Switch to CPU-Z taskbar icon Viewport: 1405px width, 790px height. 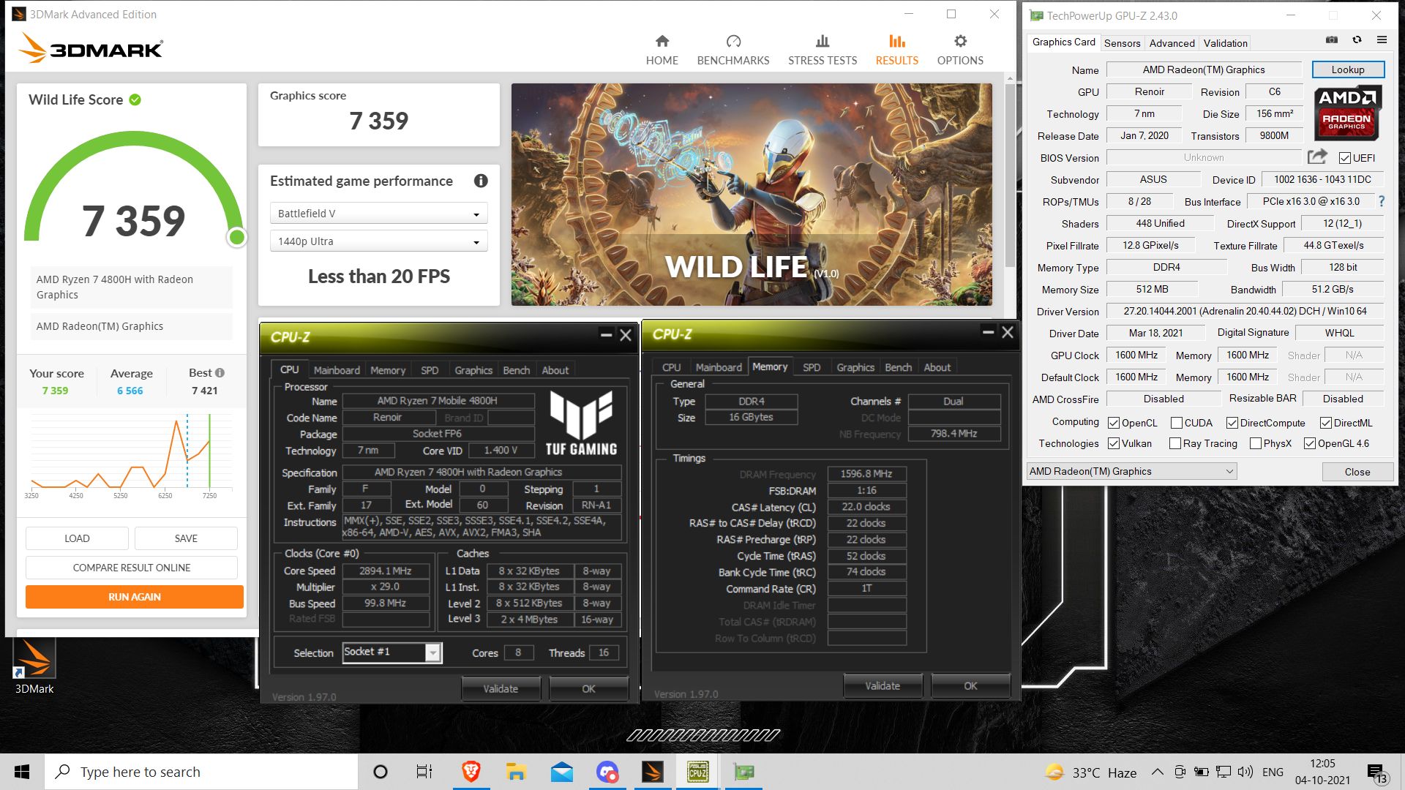pos(697,772)
